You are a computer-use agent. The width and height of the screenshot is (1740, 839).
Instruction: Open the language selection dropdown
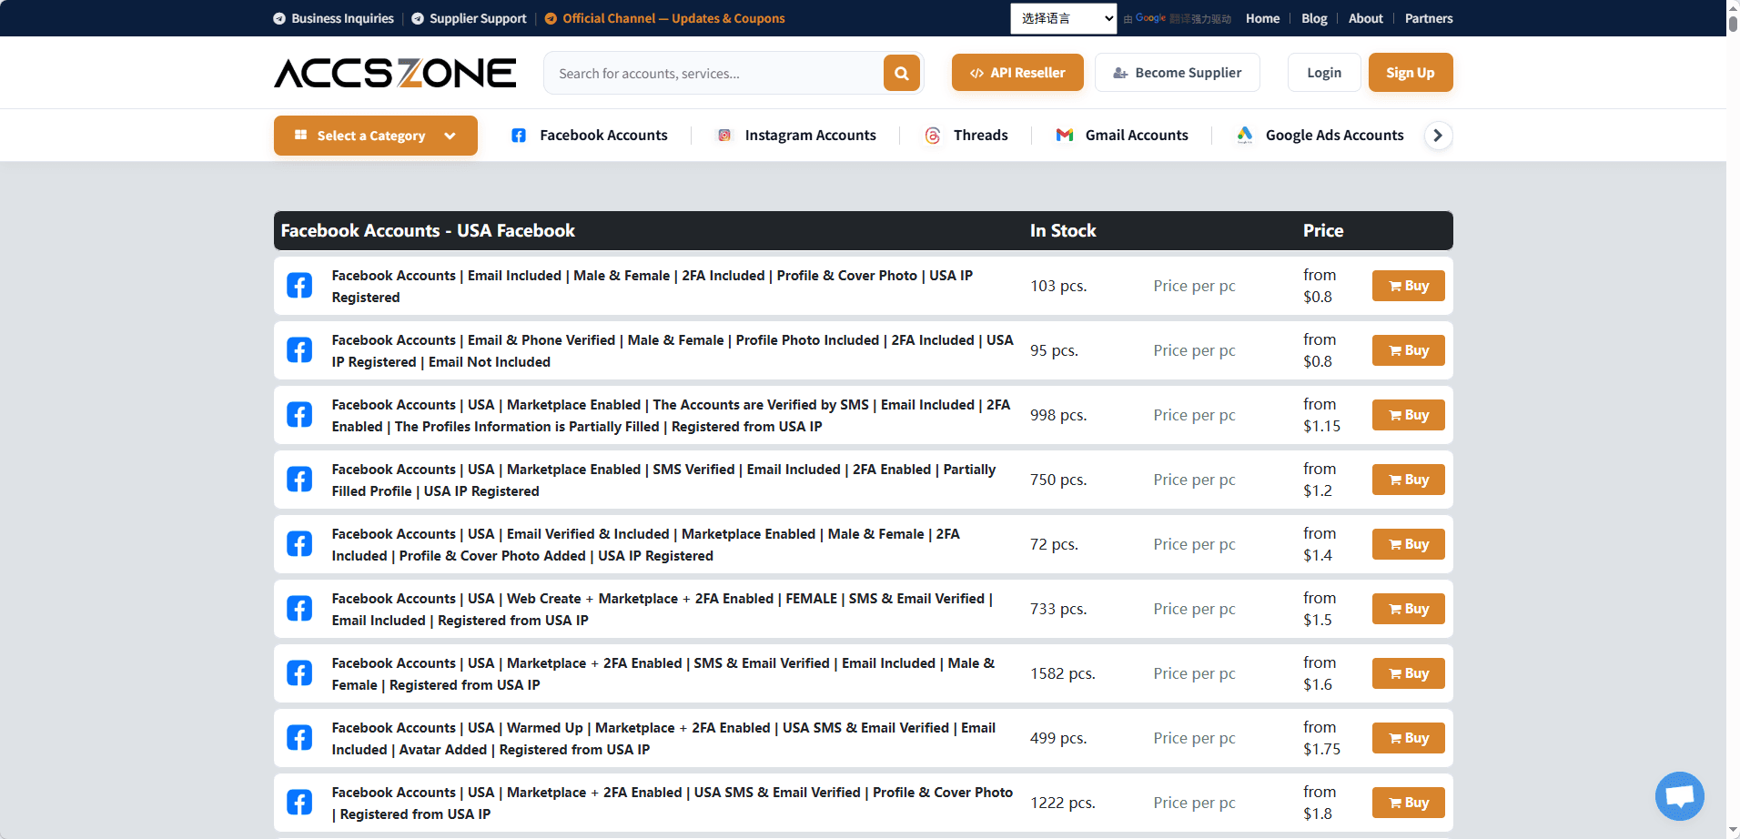[1063, 18]
